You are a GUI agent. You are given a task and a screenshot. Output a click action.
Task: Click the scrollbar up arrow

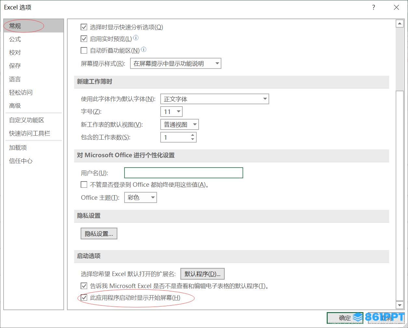(400, 24)
